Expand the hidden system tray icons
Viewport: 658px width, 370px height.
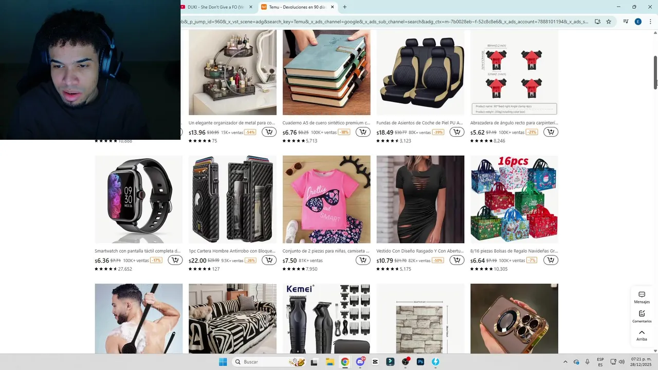click(565, 362)
